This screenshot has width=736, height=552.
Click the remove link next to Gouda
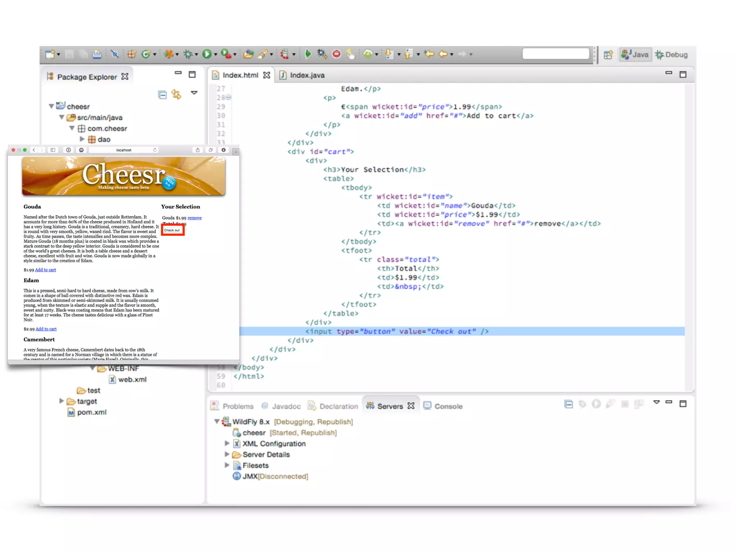click(194, 218)
